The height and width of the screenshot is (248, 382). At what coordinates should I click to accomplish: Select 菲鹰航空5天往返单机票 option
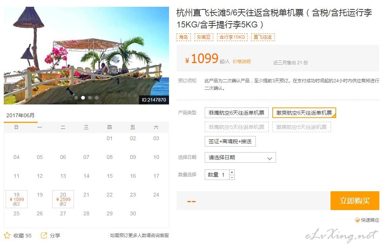pos(236,127)
